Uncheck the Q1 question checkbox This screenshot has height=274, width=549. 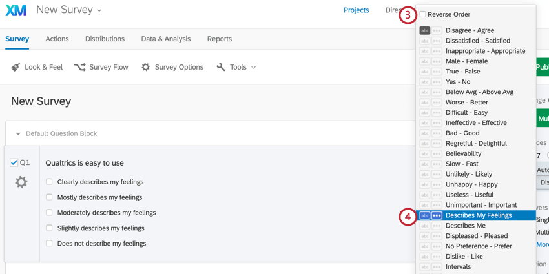(14, 162)
